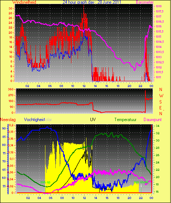Image resolution: width=171 pixels, height=203 pixels.
Task: Click the Temperatuur legend label
Action: (x=125, y=120)
